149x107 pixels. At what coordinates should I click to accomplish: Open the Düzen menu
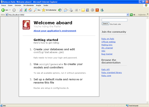point(10,5)
